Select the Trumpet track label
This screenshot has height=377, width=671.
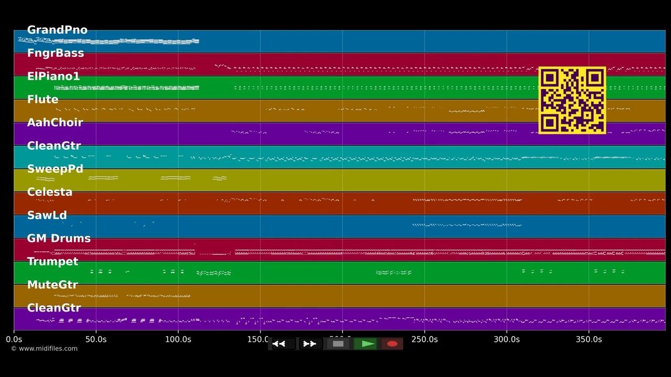point(52,261)
